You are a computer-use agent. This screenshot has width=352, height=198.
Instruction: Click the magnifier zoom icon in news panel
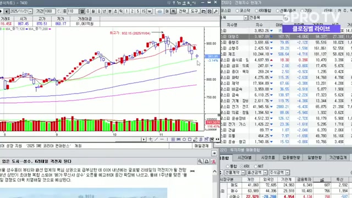200,161
